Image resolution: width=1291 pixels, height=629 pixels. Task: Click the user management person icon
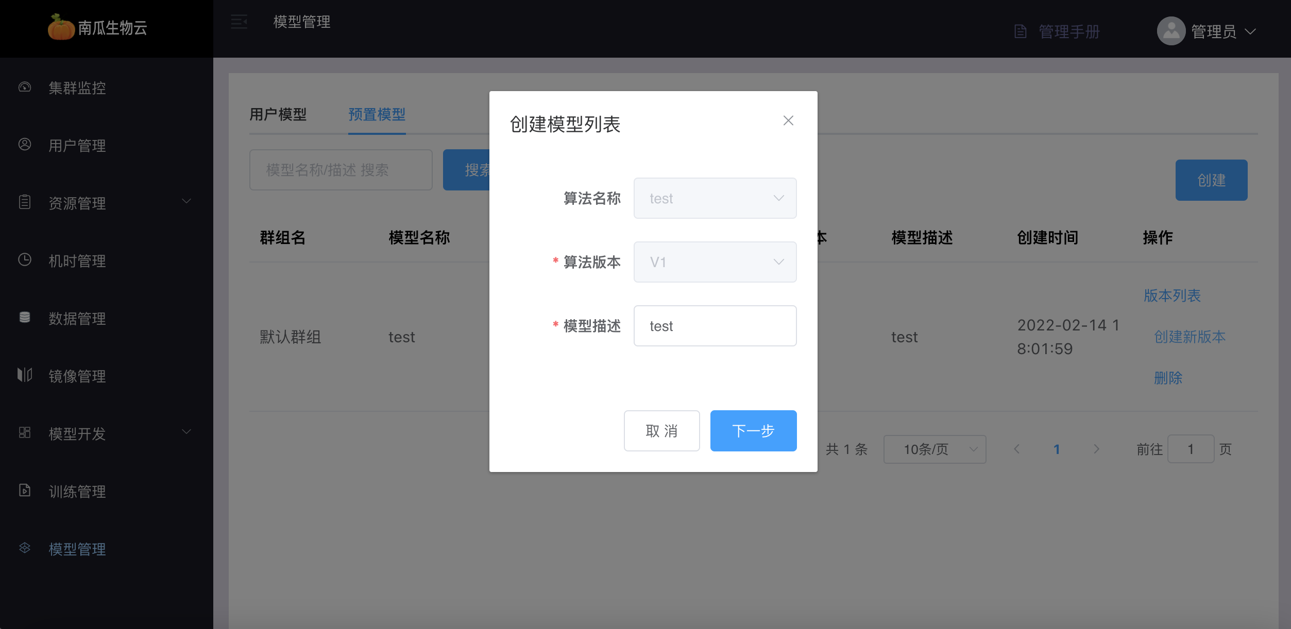pyautogui.click(x=25, y=145)
